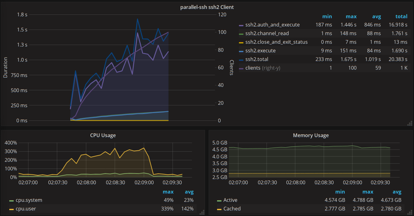Grab the ssh2 Client panel resize handle
This screenshot has height=216, width=414.
coord(410,124)
